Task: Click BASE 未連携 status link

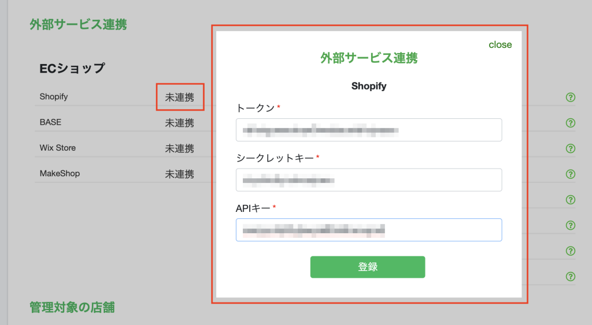Action: [179, 123]
